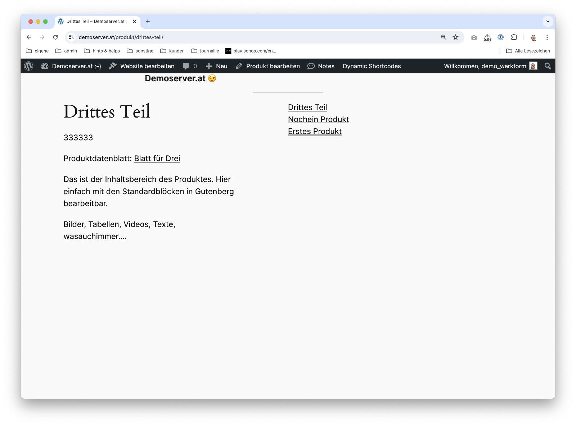Image resolution: width=576 pixels, height=426 pixels.
Task: Open the Extensions puzzle-piece menu
Action: 514,37
